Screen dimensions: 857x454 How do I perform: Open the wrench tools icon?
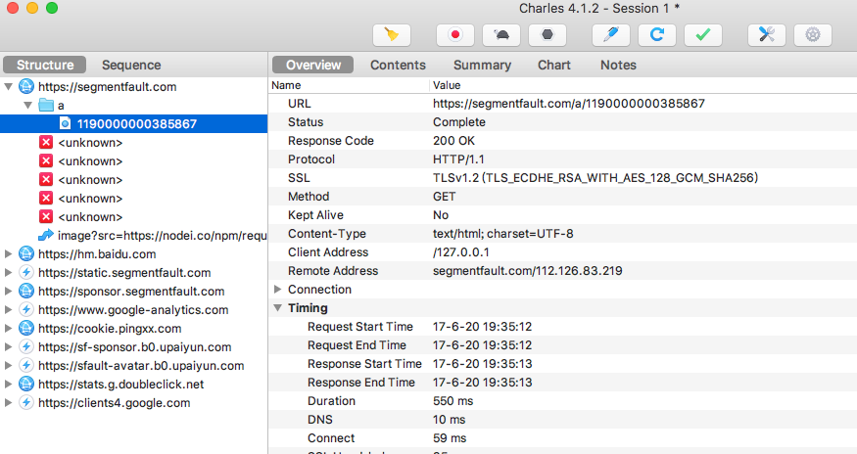tap(766, 34)
